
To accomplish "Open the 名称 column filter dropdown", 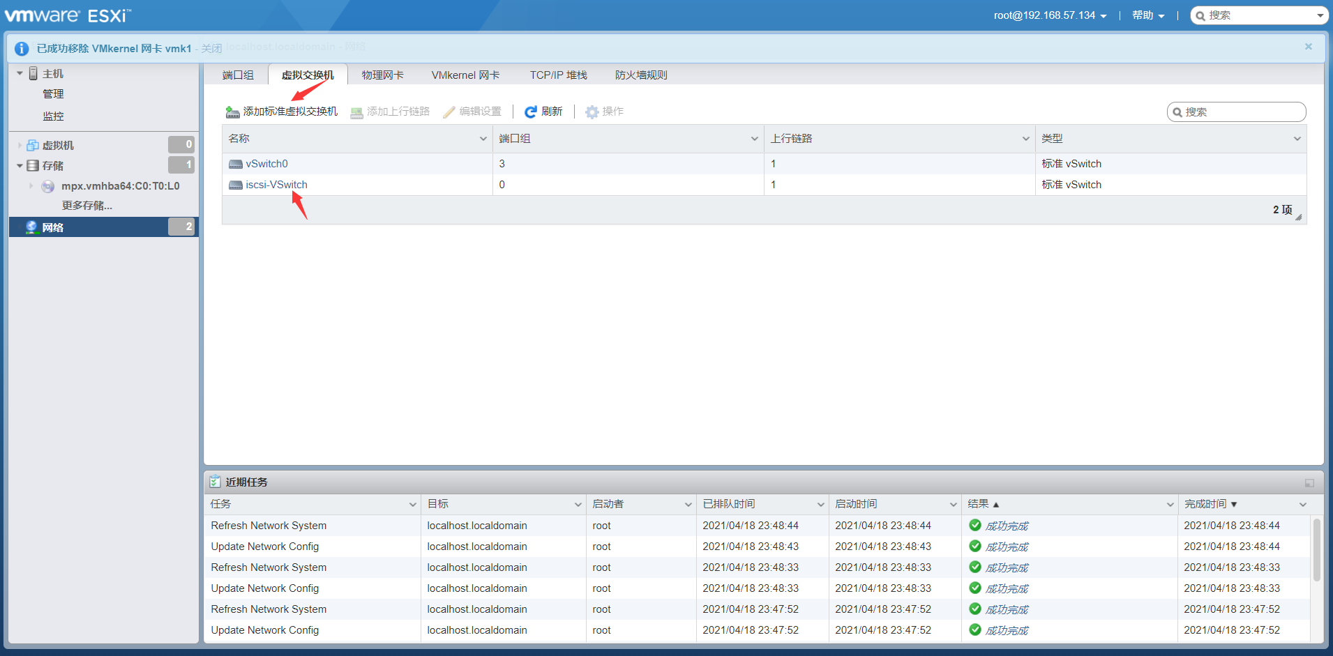I will pos(483,139).
